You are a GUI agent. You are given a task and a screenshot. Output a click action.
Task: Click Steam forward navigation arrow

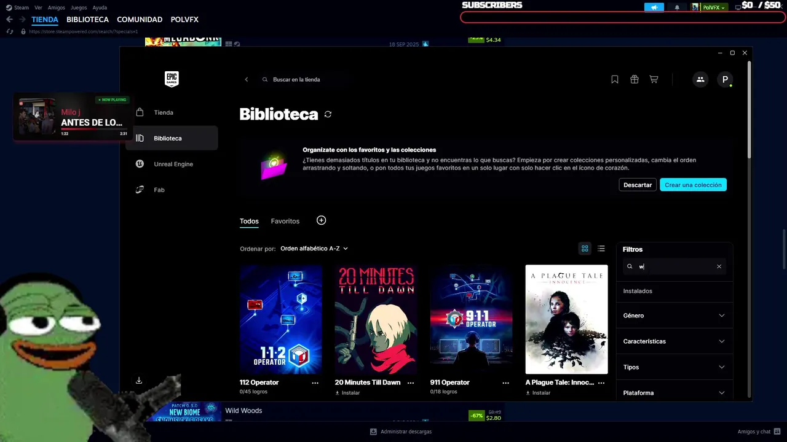pyautogui.click(x=22, y=20)
